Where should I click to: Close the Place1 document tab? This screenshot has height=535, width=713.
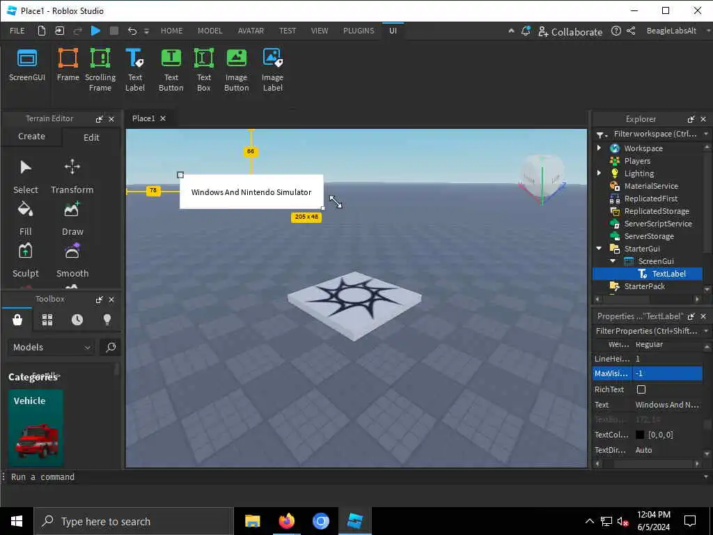point(163,118)
